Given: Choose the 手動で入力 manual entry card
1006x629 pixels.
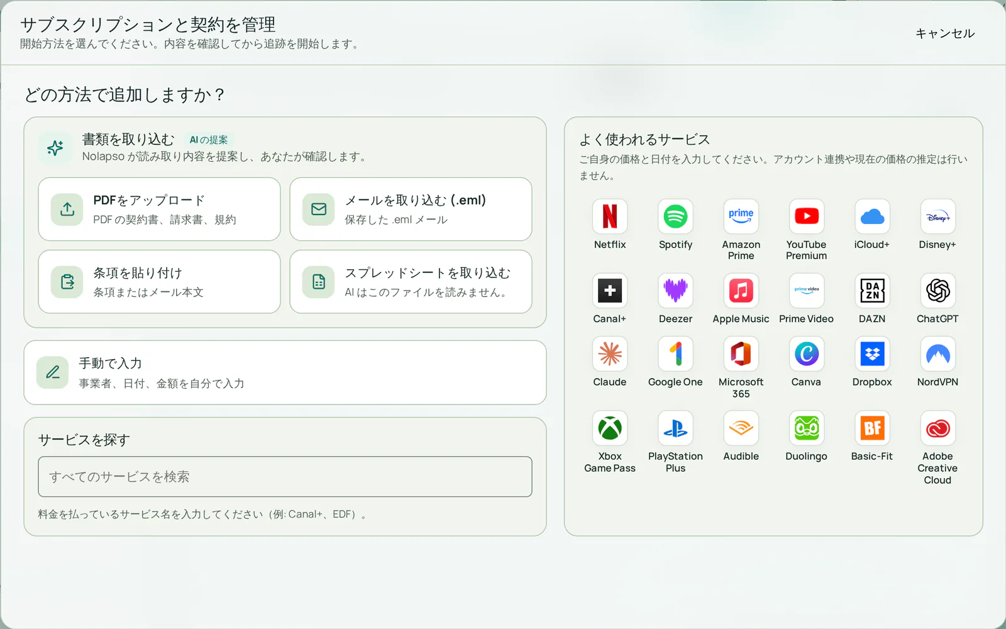Looking at the screenshot, I should pos(285,372).
